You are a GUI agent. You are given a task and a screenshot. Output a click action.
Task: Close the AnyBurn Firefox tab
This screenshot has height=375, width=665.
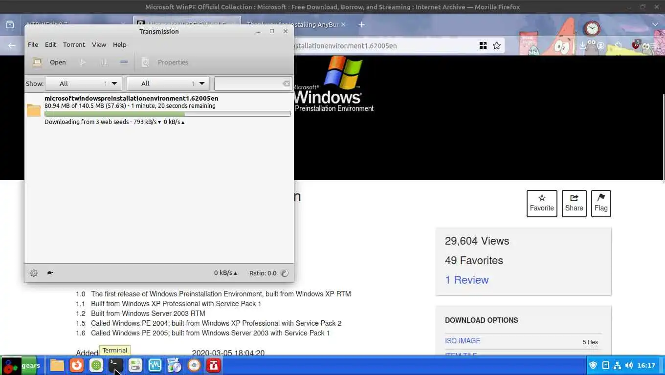point(343,24)
